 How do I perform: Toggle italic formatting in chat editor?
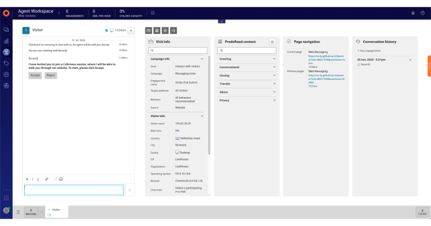(x=32, y=179)
